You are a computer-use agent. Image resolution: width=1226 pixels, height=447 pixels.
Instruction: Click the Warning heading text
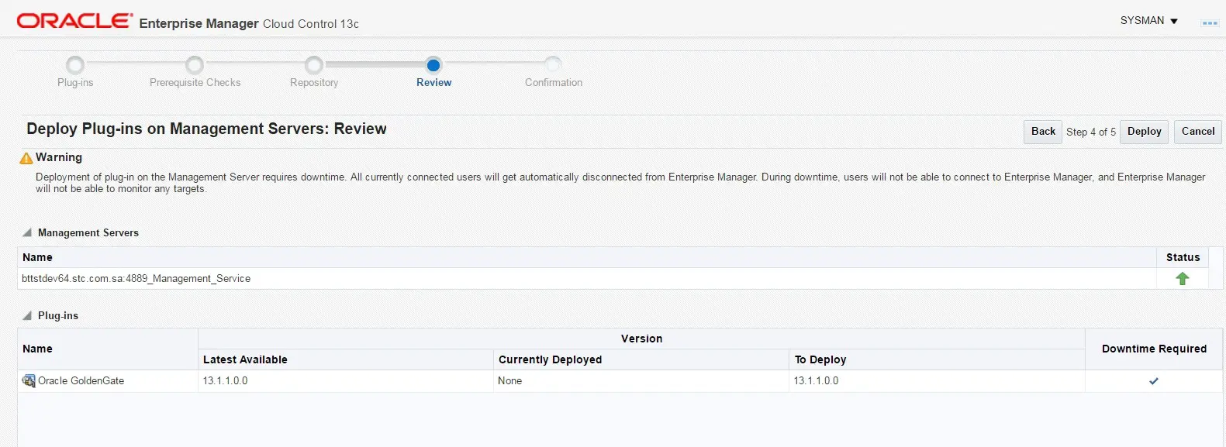[x=59, y=157]
